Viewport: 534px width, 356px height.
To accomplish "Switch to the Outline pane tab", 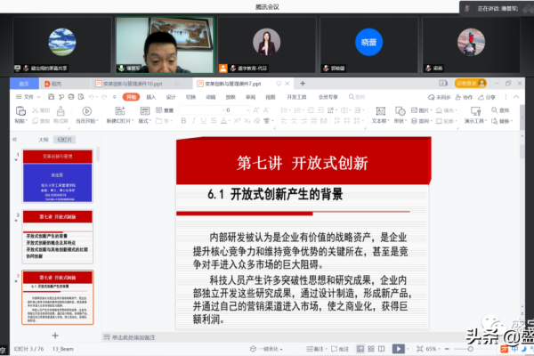I will 44,140.
